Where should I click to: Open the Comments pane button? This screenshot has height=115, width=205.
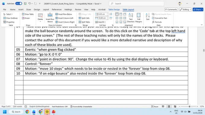point(171,10)
